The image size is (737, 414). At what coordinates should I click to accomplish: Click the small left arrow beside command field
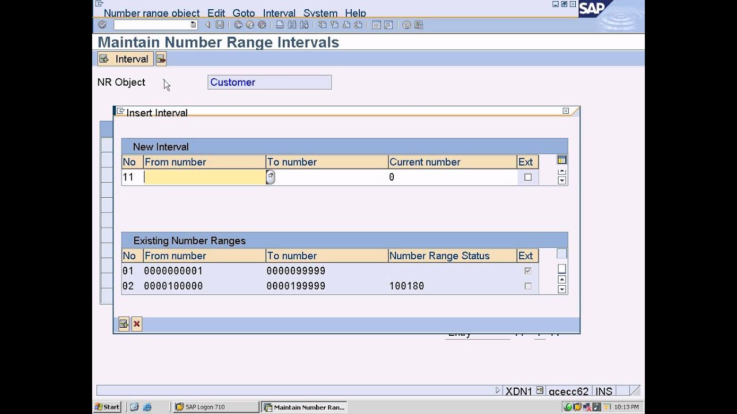point(208,25)
